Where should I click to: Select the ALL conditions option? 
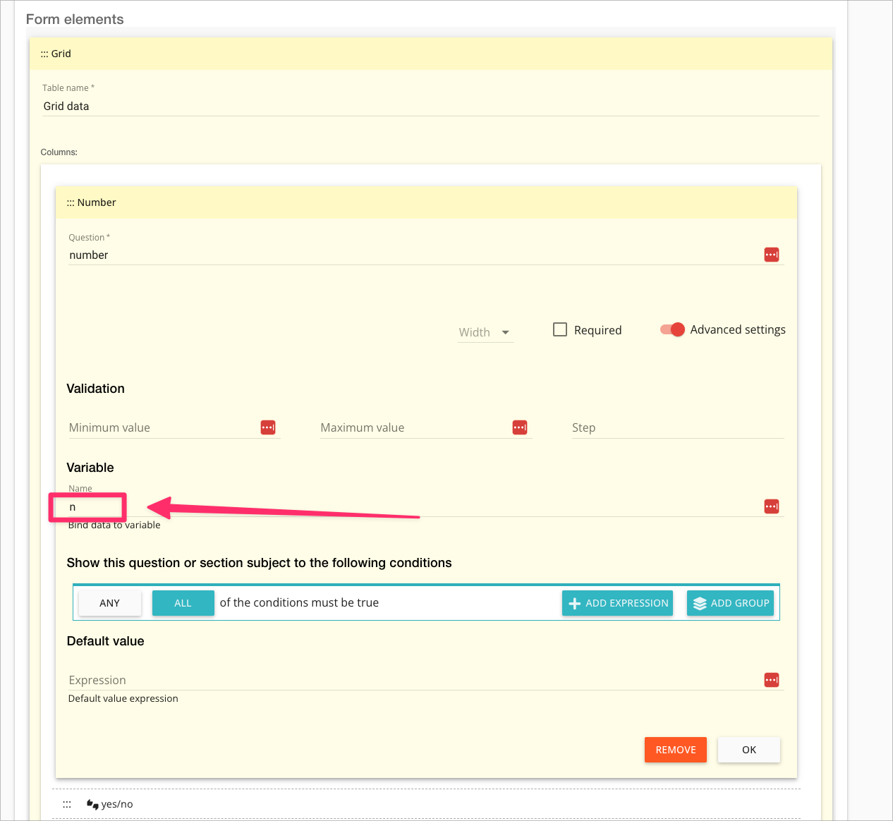(x=183, y=602)
